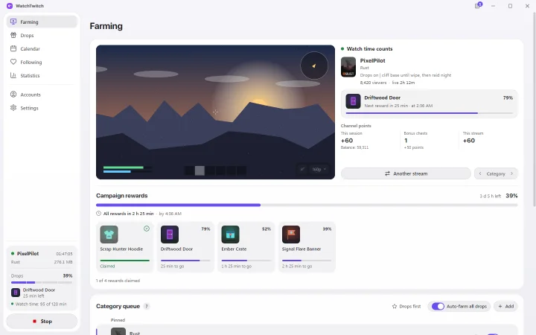Click the Signal Flare Banner reward icon
Screen dimensions: 536x335
tap(291, 234)
